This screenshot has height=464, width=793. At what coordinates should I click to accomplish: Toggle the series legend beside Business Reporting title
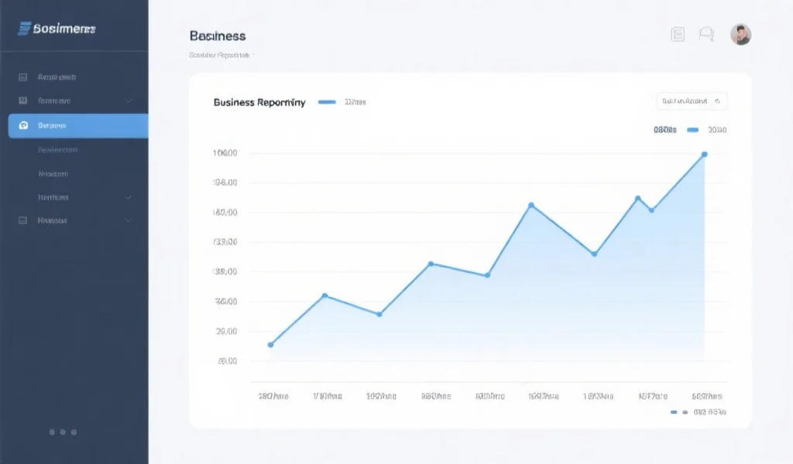pyautogui.click(x=342, y=102)
